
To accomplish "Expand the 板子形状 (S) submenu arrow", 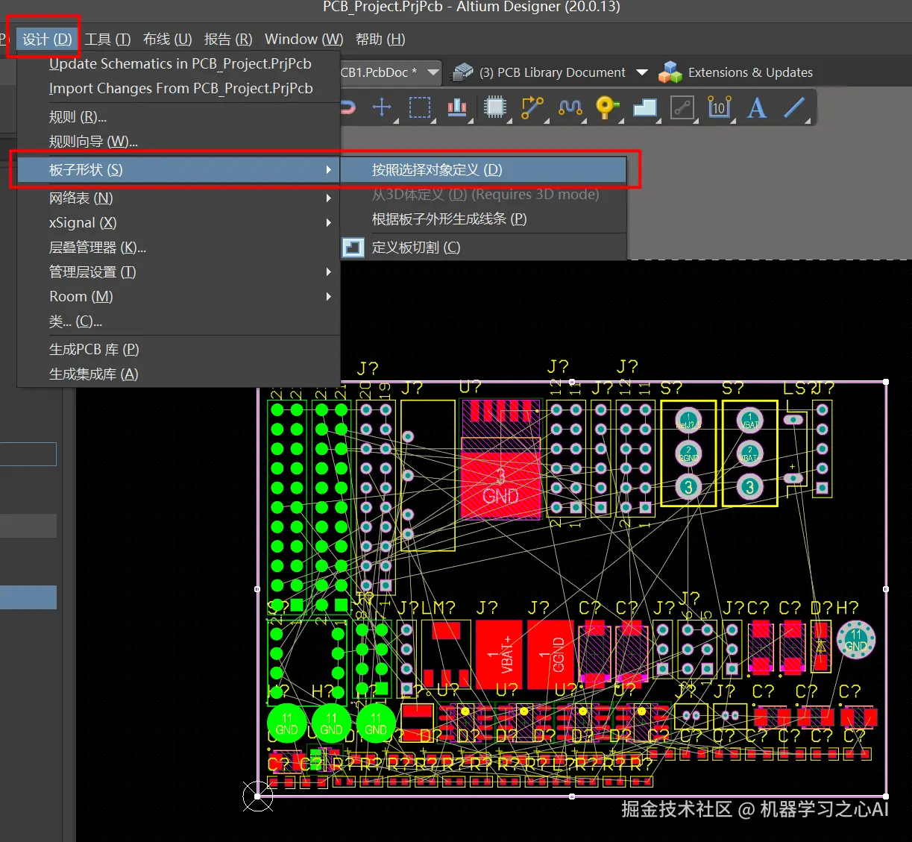I will point(328,169).
